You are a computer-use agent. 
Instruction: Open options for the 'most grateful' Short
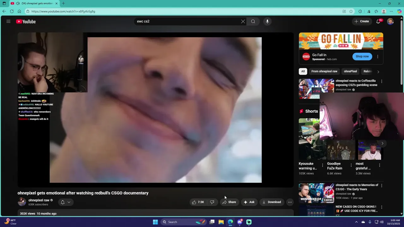click(x=379, y=165)
